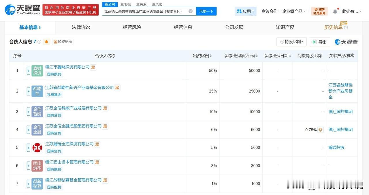
Task: Expand row 4 江苏金信金融控股集团 plus toggle
Action: [x=28, y=130]
